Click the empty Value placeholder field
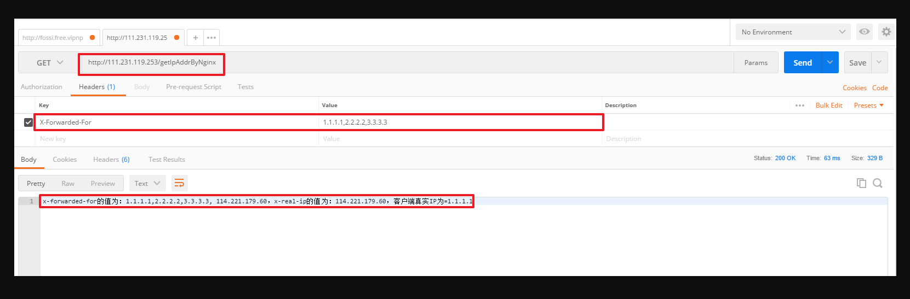The image size is (910, 299). pos(460,139)
